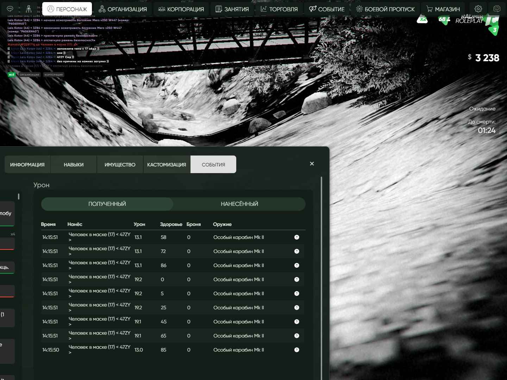Image resolution: width=507 pixels, height=380 pixels.
Task: Open the settings gear icon
Action: click(478, 9)
